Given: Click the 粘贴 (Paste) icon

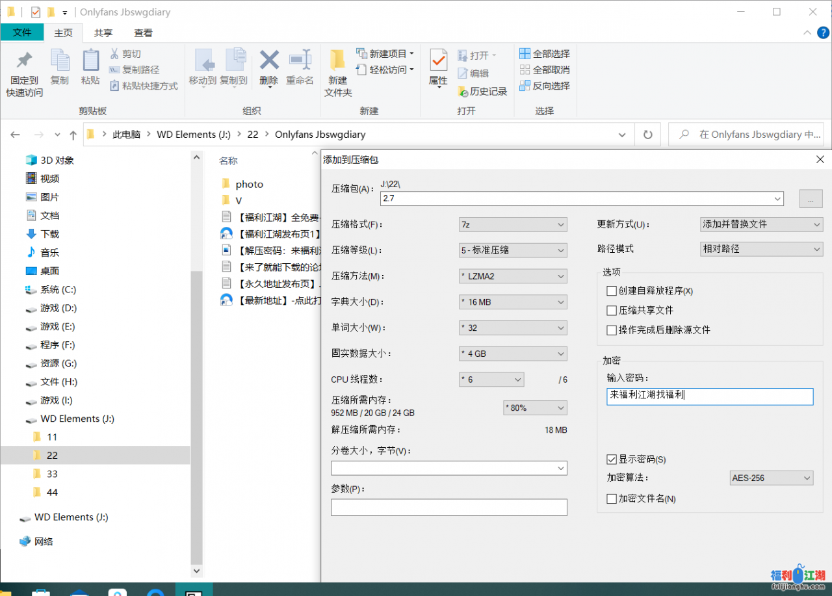Looking at the screenshot, I should 90,68.
